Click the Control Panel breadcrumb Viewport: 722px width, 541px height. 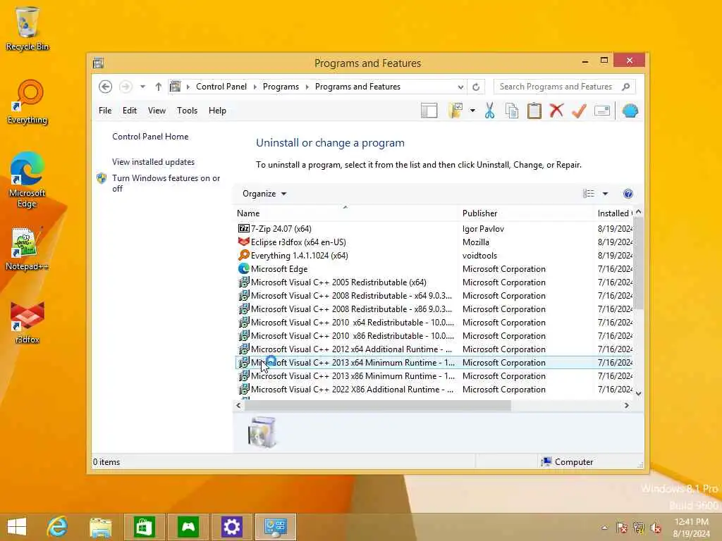[221, 87]
